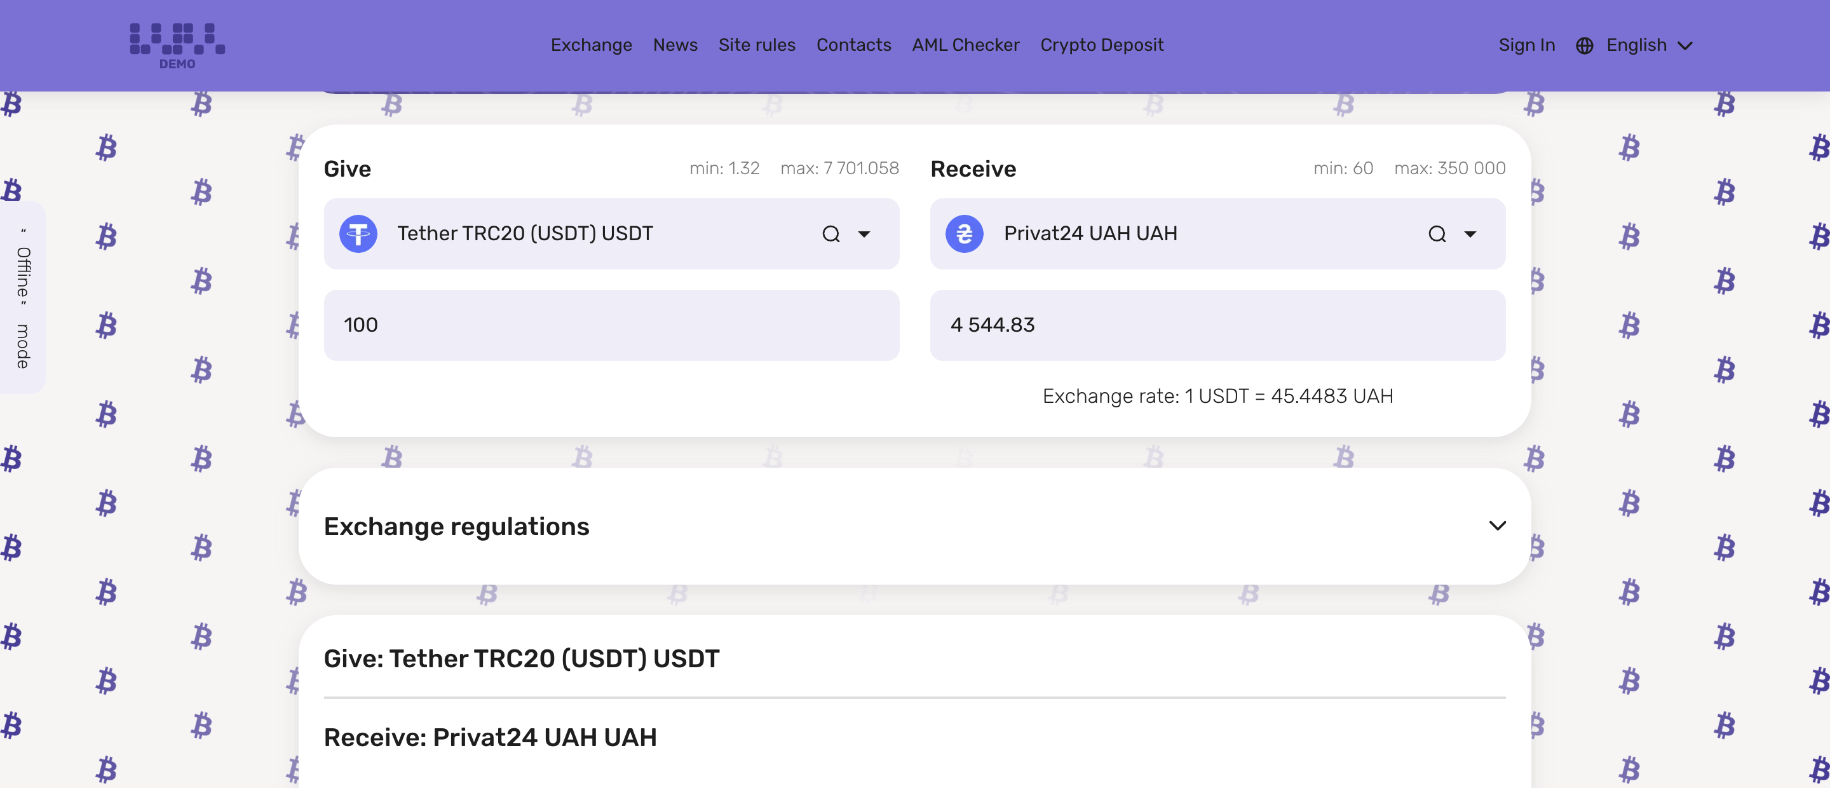Click the Give max: 7 701.058 value
Screen dimensions: 1830x788
[839, 168]
